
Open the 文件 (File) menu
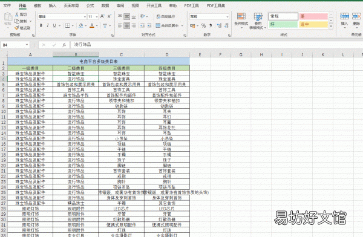(x=7, y=5)
